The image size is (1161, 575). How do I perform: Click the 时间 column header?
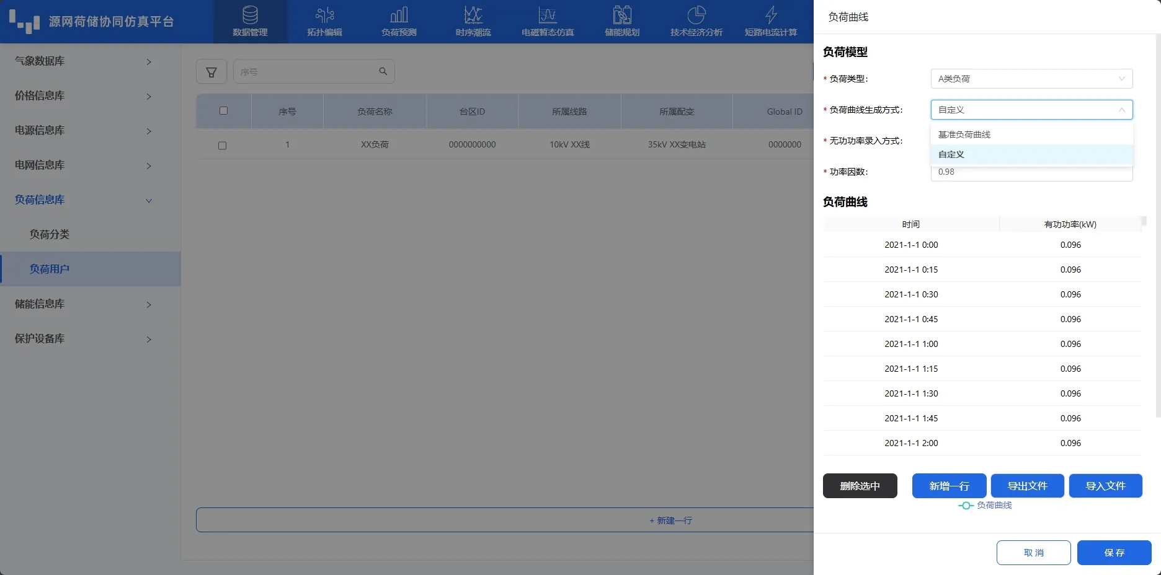[911, 224]
